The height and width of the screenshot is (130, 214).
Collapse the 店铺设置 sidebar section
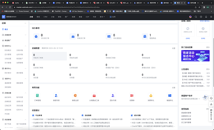point(25,92)
